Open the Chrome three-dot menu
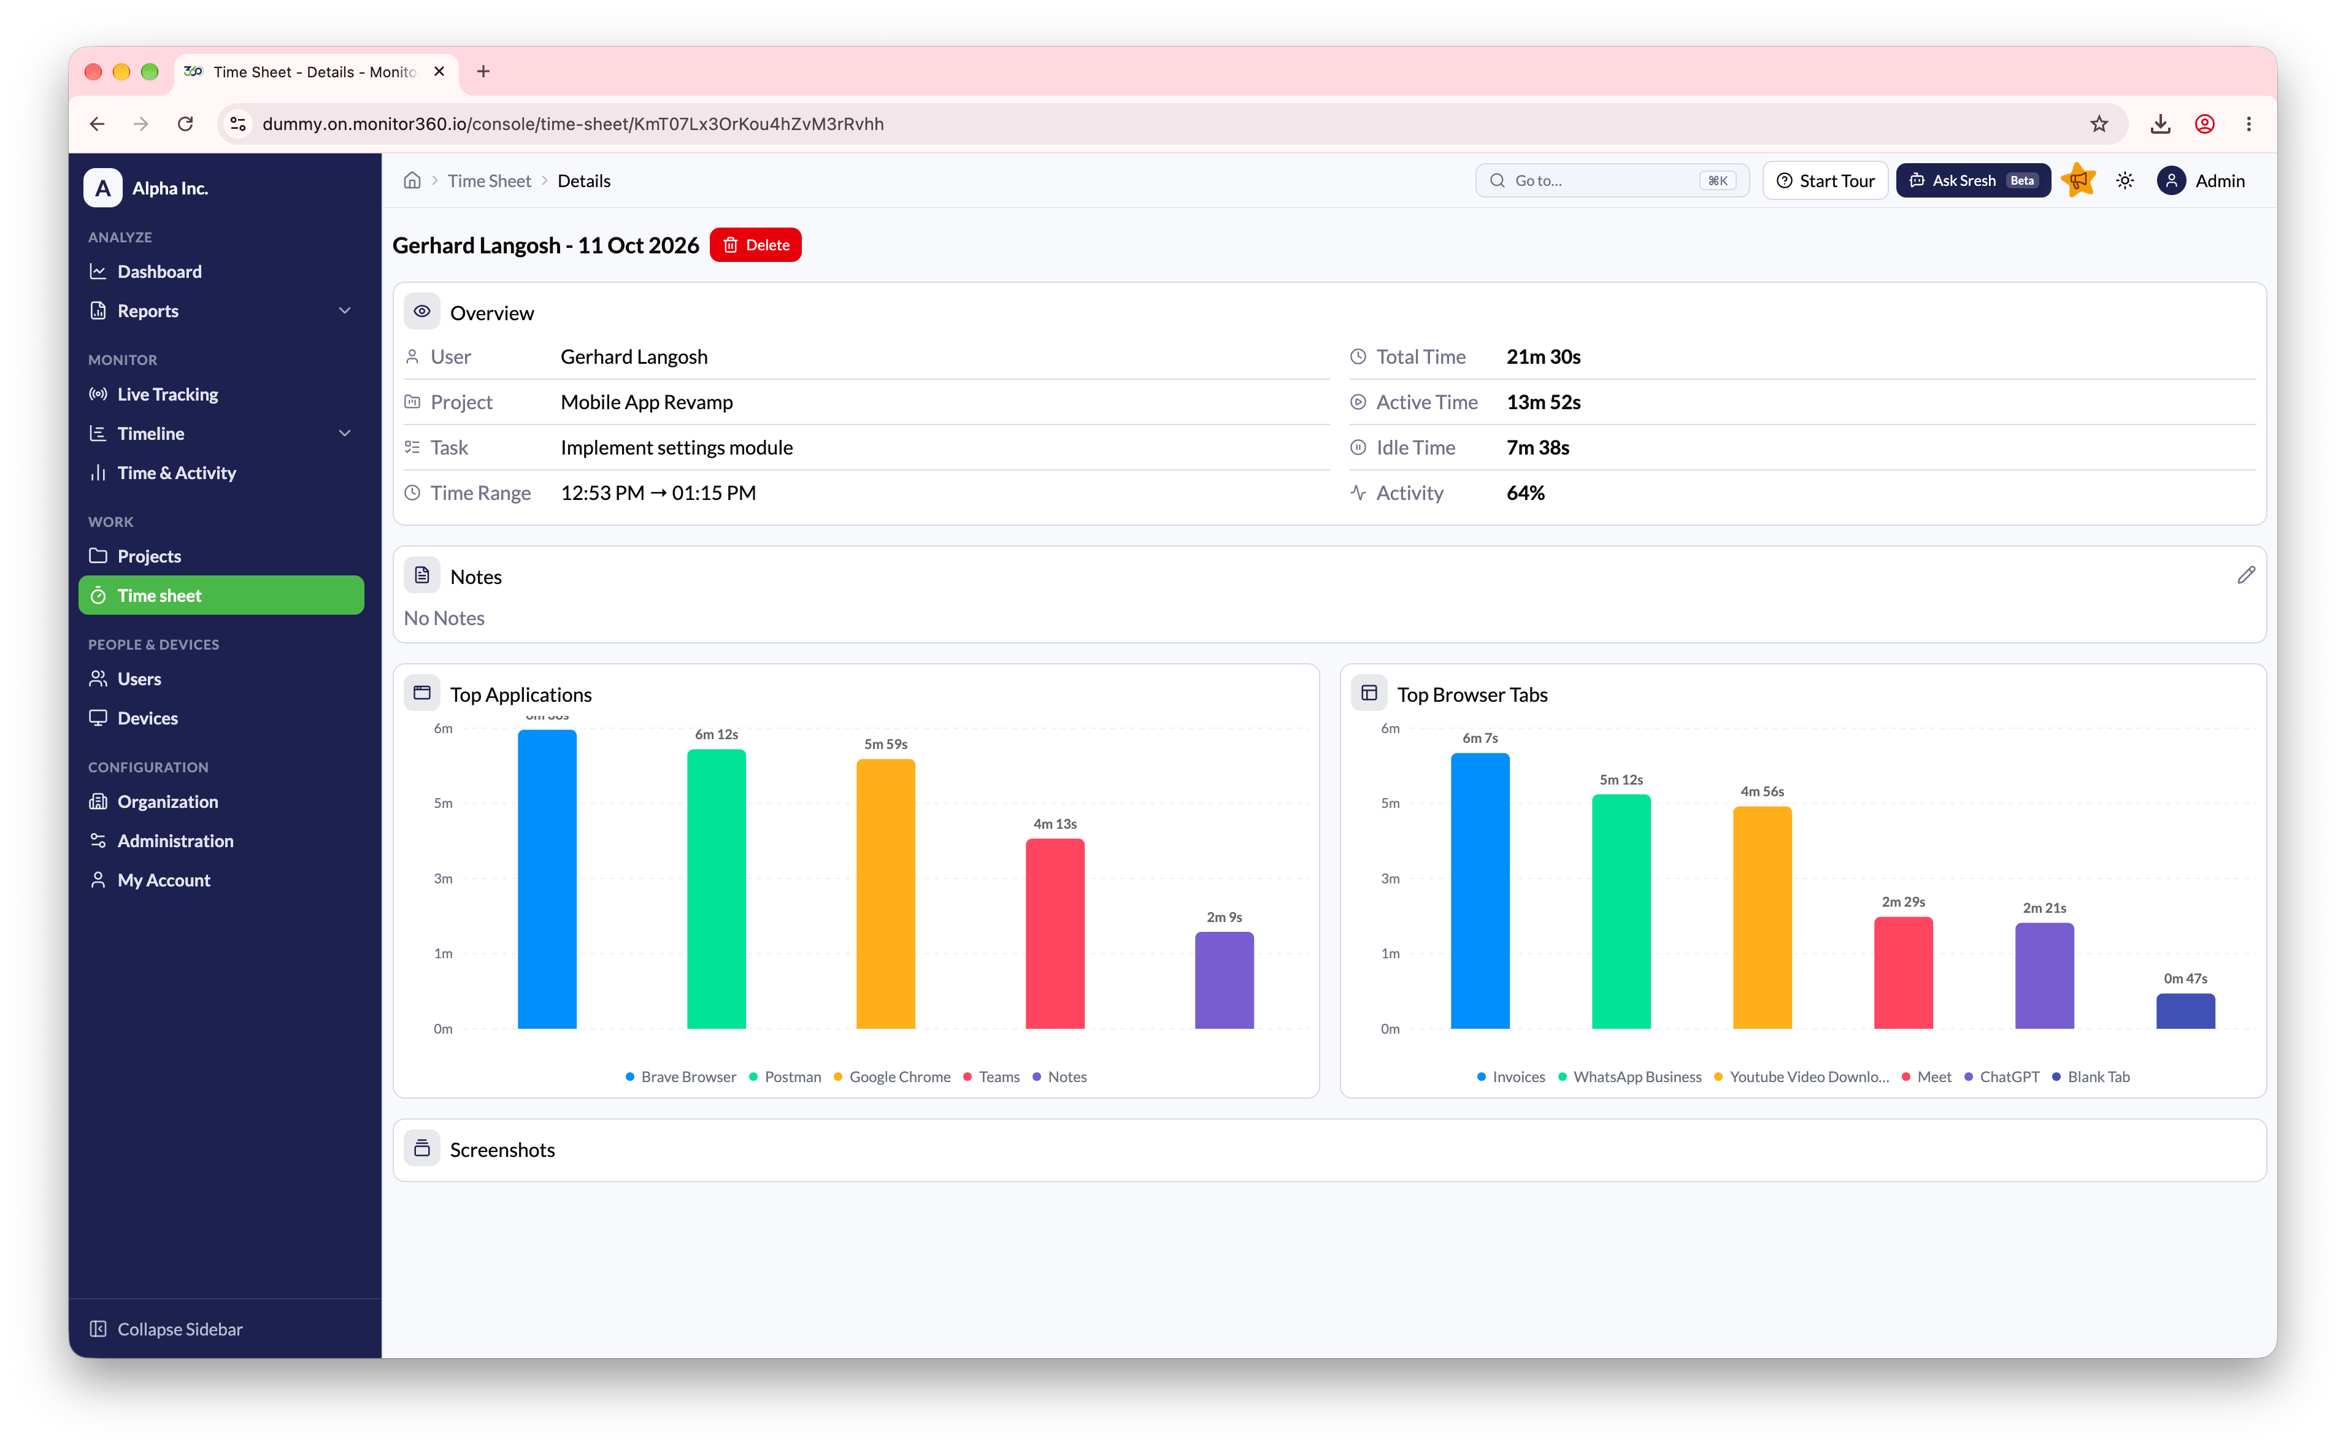Image resolution: width=2346 pixels, height=1449 pixels. (x=2248, y=124)
